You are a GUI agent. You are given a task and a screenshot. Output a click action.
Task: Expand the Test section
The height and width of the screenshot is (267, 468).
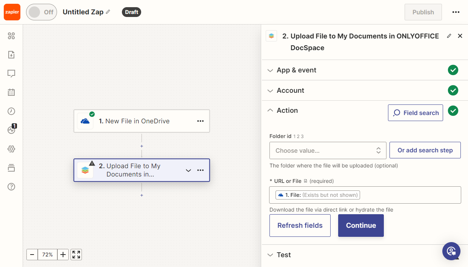click(284, 255)
